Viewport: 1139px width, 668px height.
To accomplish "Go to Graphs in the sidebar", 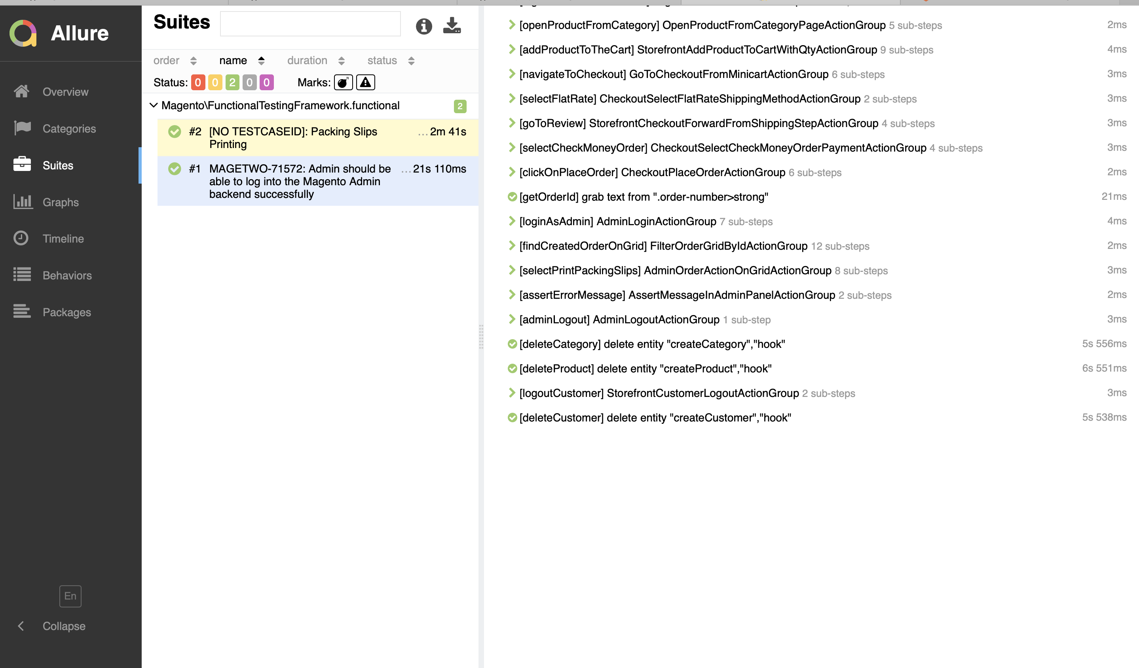I will (61, 203).
